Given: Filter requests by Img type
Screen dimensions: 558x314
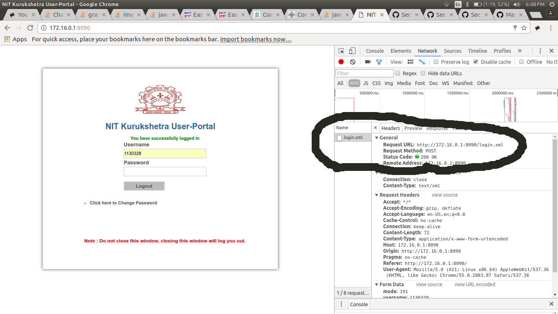Looking at the screenshot, I should 389,83.
